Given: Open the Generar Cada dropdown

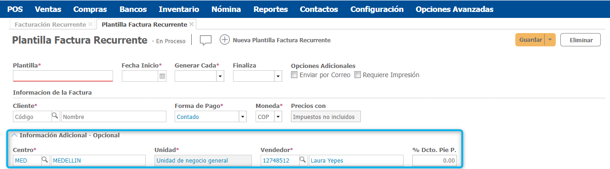Looking at the screenshot, I should coord(220,76).
